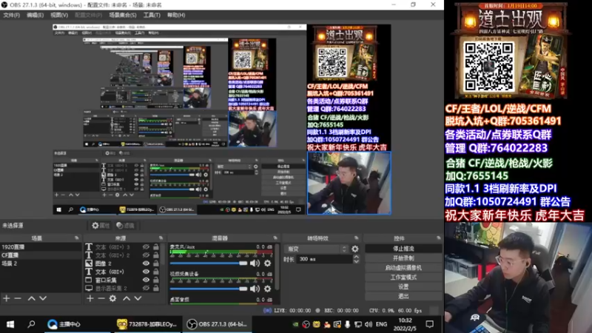Enable 工作室模式 button

[403, 277]
